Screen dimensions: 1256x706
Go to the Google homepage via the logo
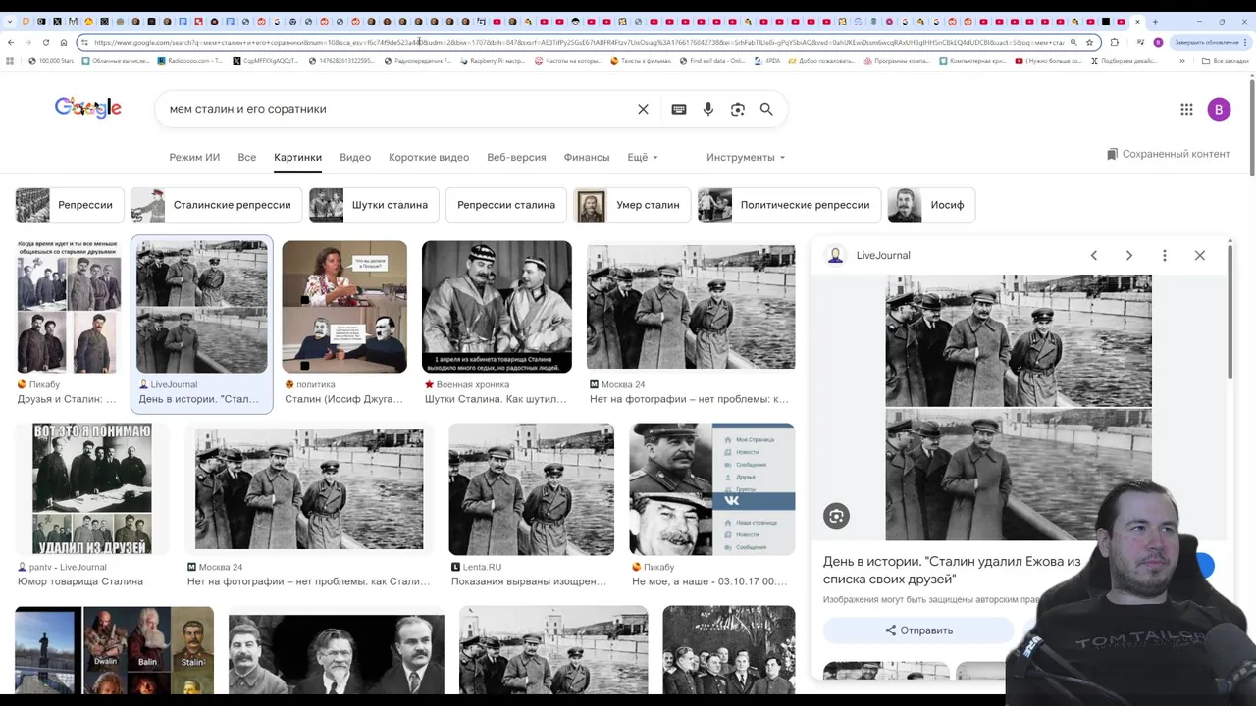coord(88,108)
